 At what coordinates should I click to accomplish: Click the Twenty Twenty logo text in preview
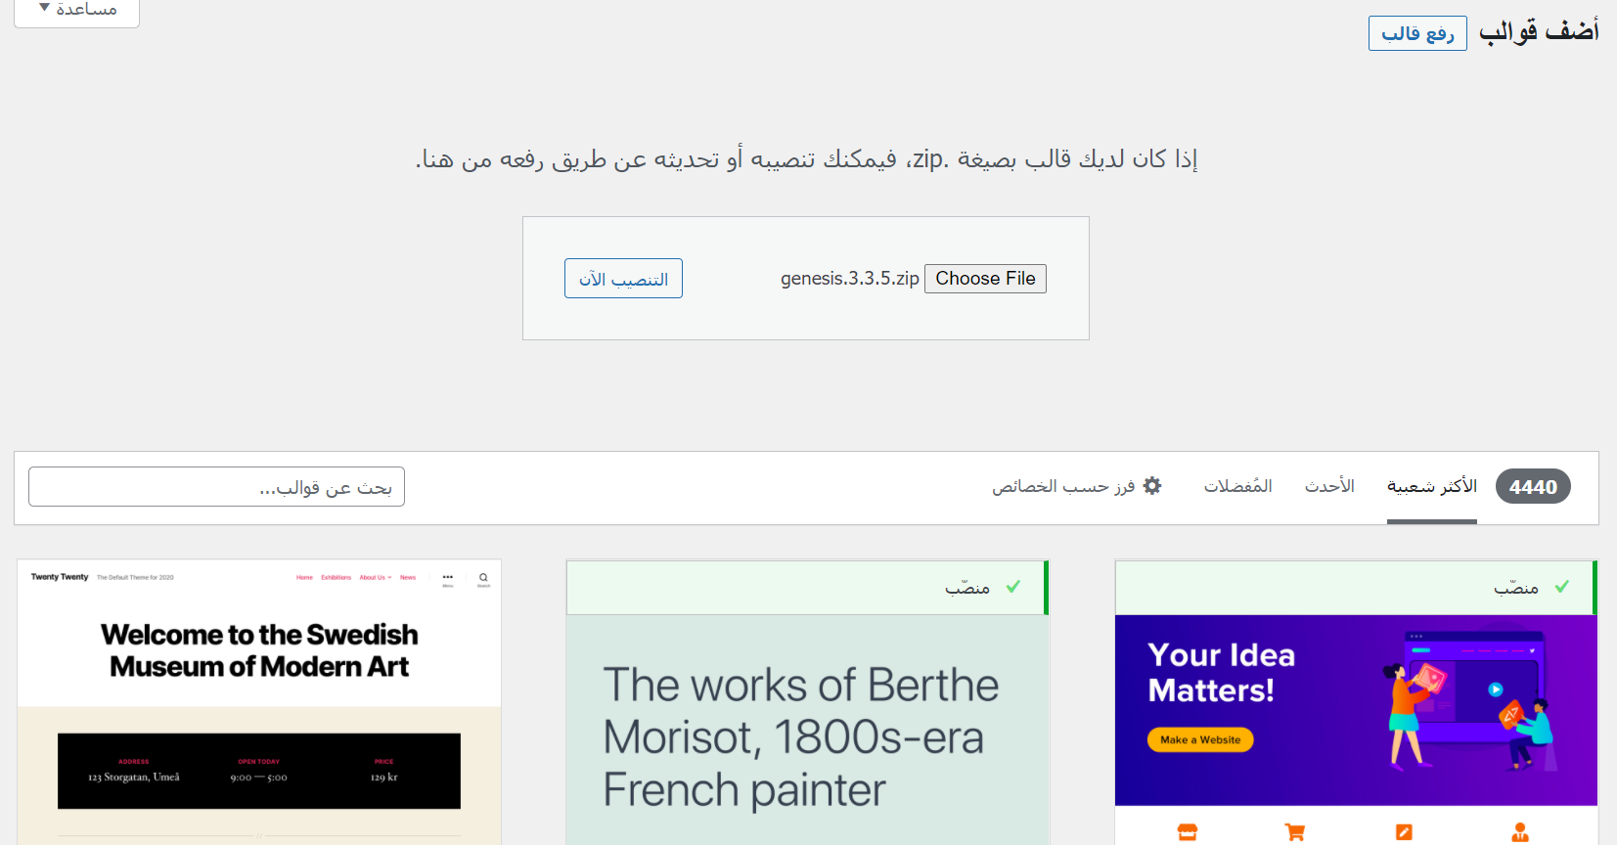click(x=60, y=577)
